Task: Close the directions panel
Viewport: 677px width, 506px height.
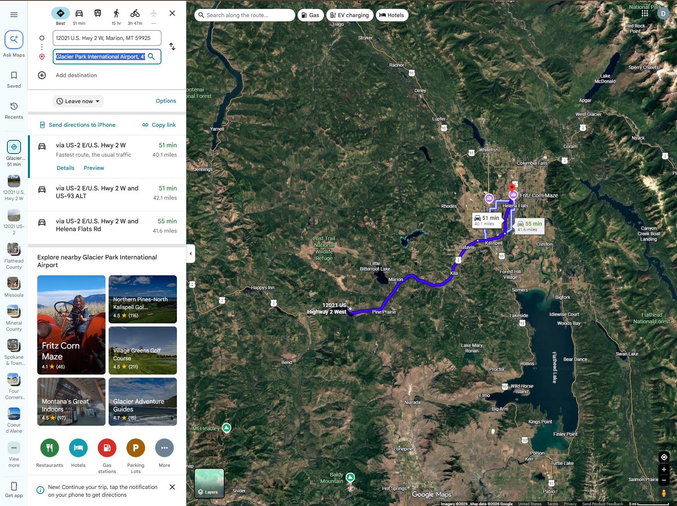Action: point(172,14)
